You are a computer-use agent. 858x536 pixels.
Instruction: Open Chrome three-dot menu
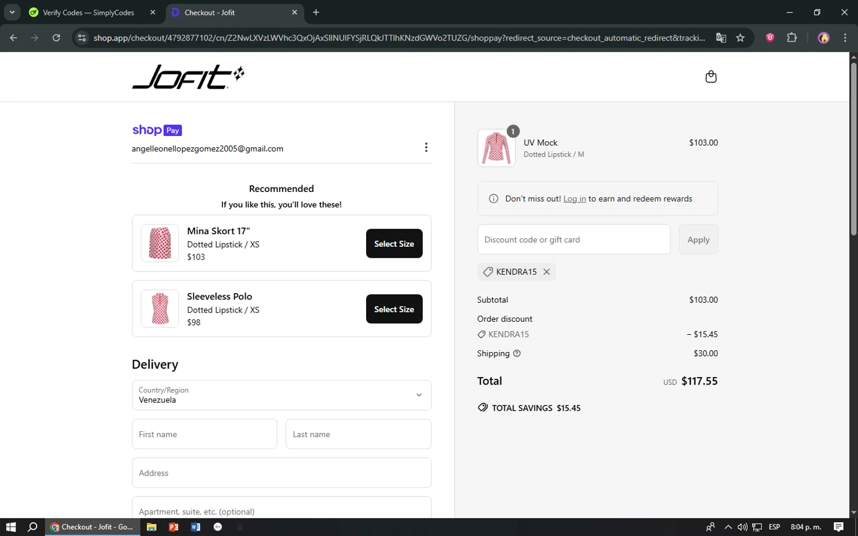click(845, 38)
